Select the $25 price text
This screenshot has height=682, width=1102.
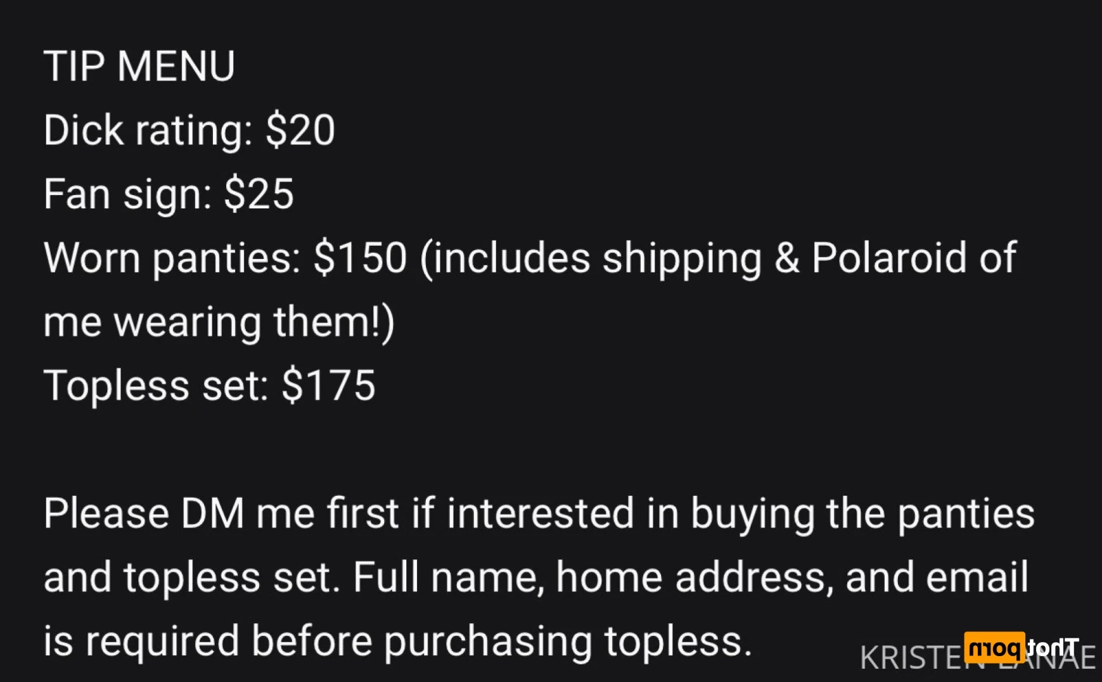click(x=259, y=194)
